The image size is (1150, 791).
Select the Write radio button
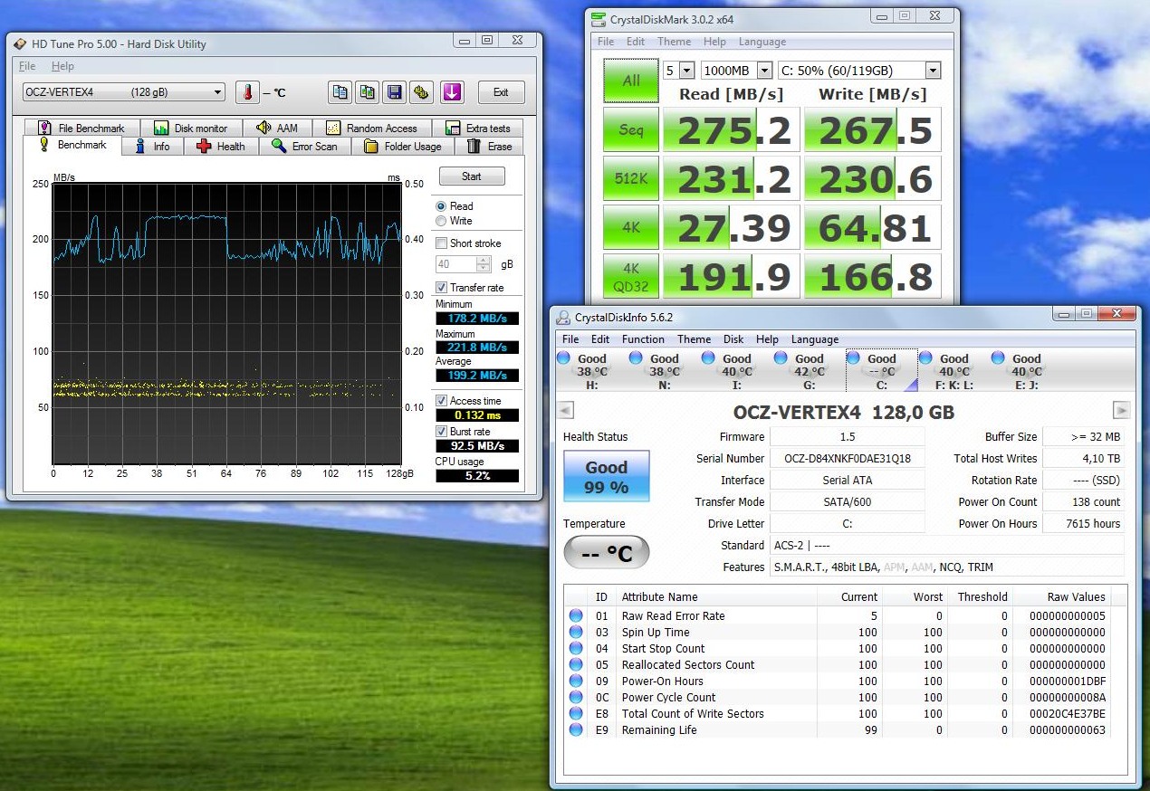441,221
